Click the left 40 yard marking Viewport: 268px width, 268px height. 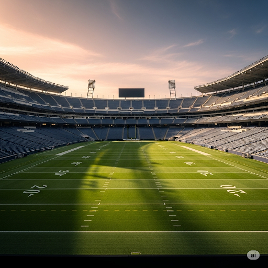76,163
